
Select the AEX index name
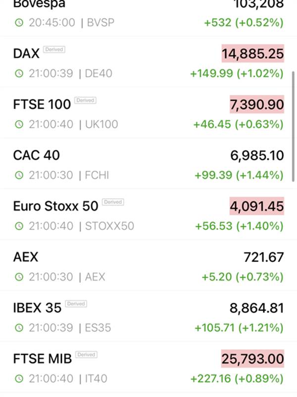[26, 257]
